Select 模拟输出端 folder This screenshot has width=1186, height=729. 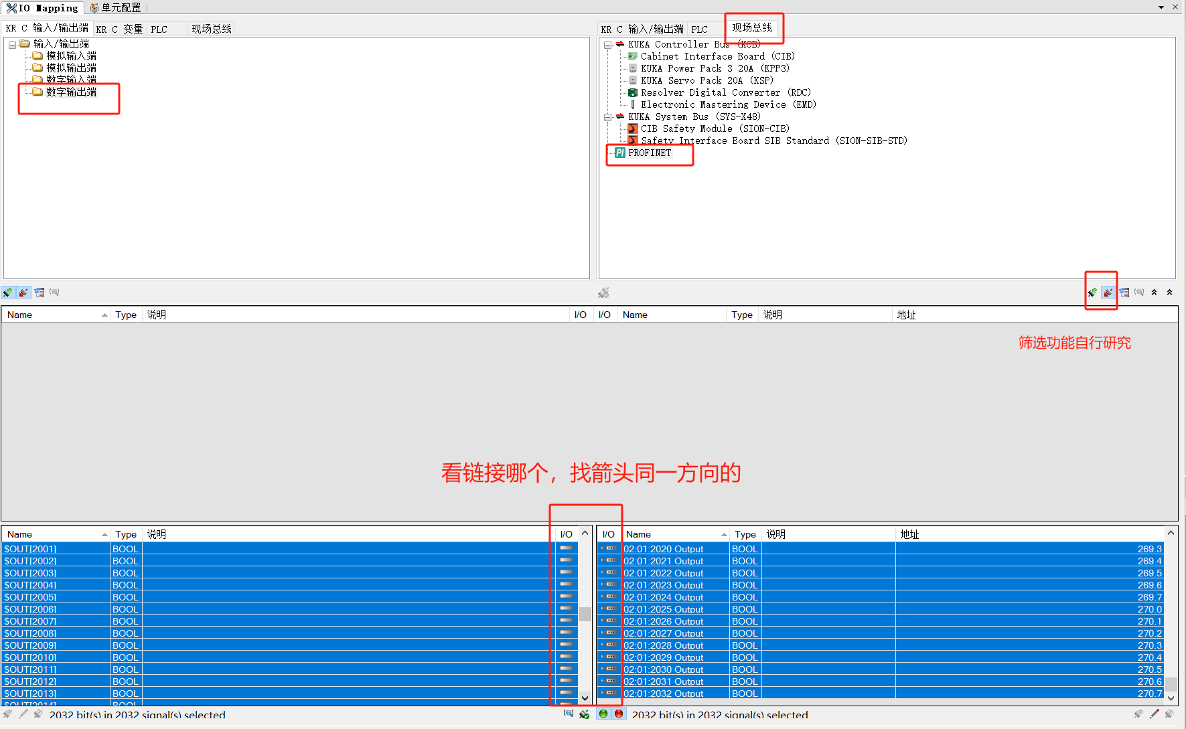coord(71,68)
